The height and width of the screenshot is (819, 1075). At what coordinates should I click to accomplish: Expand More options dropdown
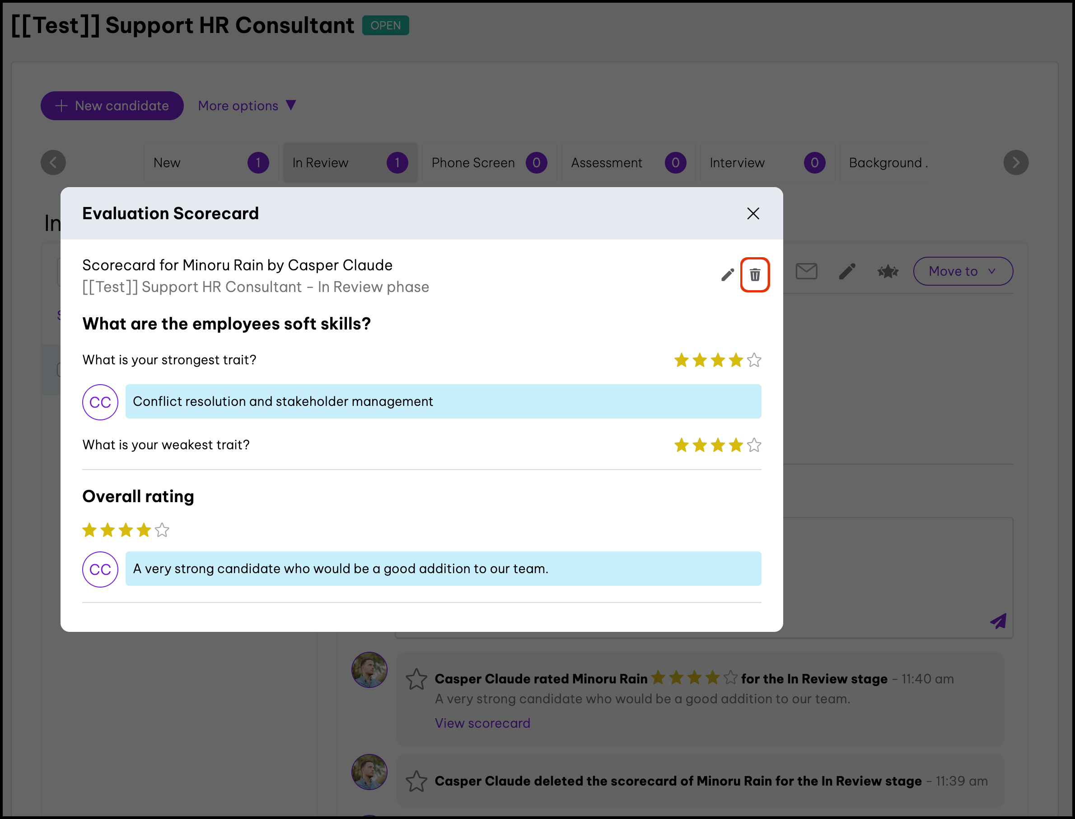[x=247, y=106]
